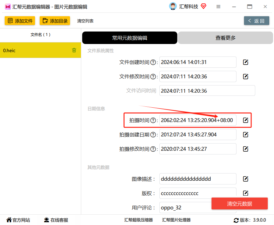
Task: Click 添加文件 button
Action: click(x=20, y=21)
